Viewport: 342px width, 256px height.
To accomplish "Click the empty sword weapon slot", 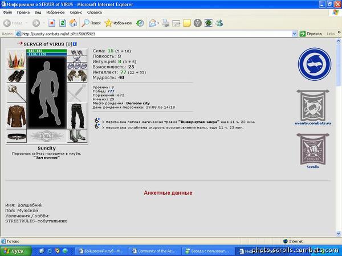I will 77,93.
